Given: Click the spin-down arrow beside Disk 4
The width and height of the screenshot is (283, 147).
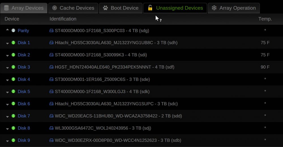Looking at the screenshot, I should [x=7, y=80].
